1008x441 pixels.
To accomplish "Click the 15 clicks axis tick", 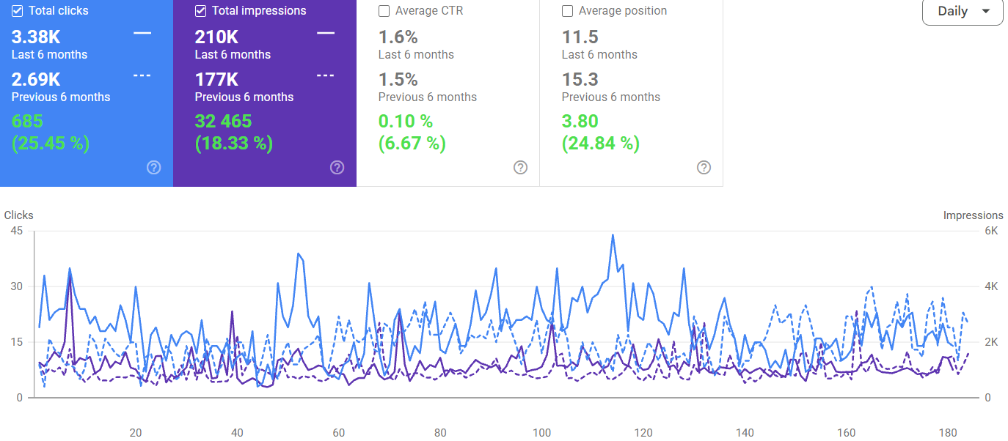I will pyautogui.click(x=16, y=342).
